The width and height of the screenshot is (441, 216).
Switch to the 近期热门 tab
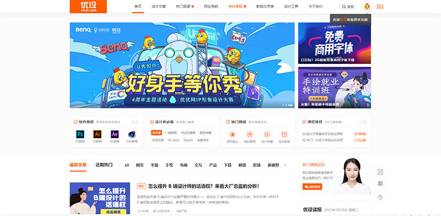point(104,165)
